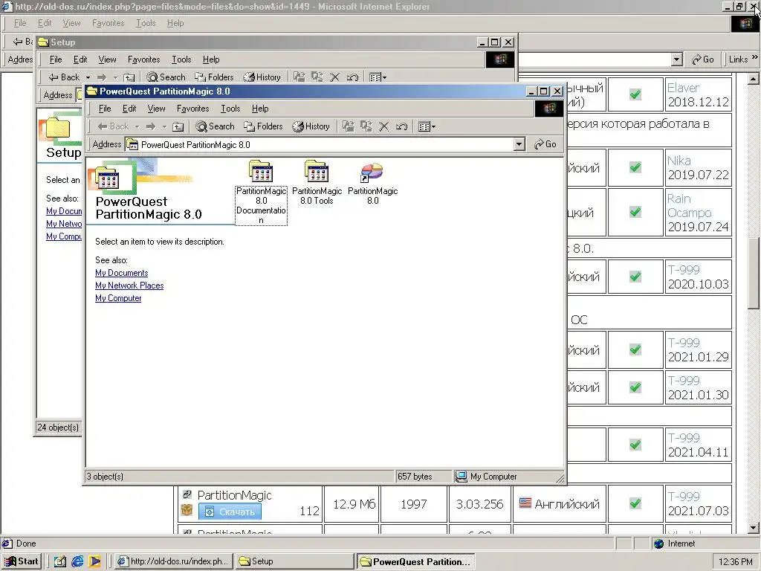The image size is (761, 571).
Task: Open Help menu in PartitionMagic window
Action: click(x=260, y=109)
